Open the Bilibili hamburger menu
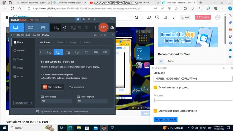This screenshot has width=233, height=131. click(x=7, y=17)
